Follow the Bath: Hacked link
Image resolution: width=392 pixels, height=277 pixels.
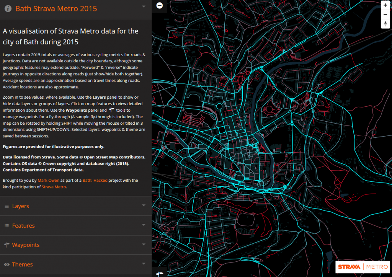(x=95, y=180)
